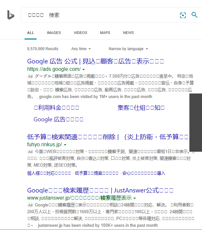Image resolution: width=202 pixels, height=230 pixels.
Task: Click the Ad badge of the fuhyo.rinkus.jp result
Action: pos(30,152)
